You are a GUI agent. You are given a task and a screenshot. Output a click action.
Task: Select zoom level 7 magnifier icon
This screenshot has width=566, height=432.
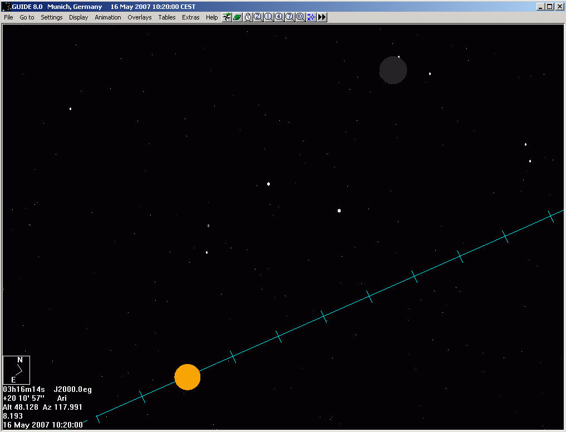tap(289, 17)
